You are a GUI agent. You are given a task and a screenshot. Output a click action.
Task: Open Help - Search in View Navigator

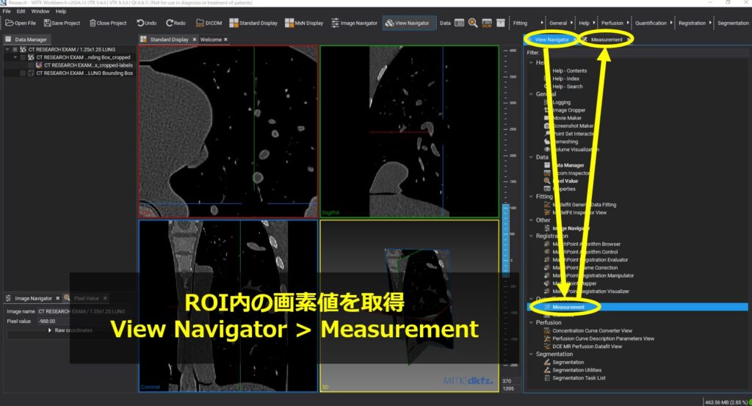pyautogui.click(x=568, y=87)
